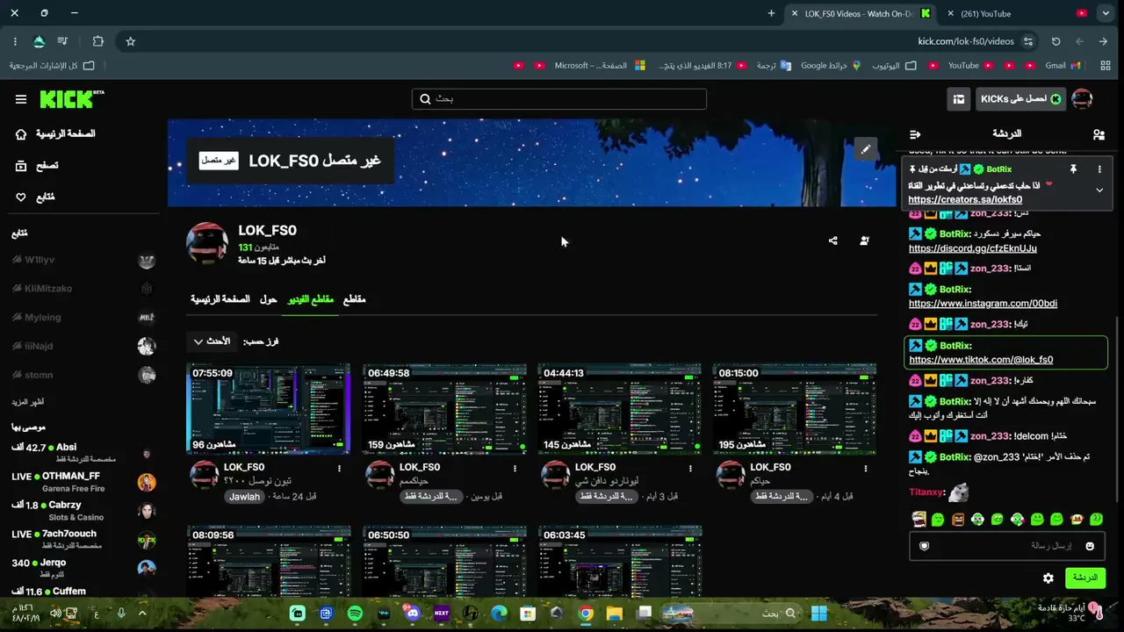Open Chrome three-dot menu
Image resolution: width=1124 pixels, height=632 pixels.
pos(15,41)
